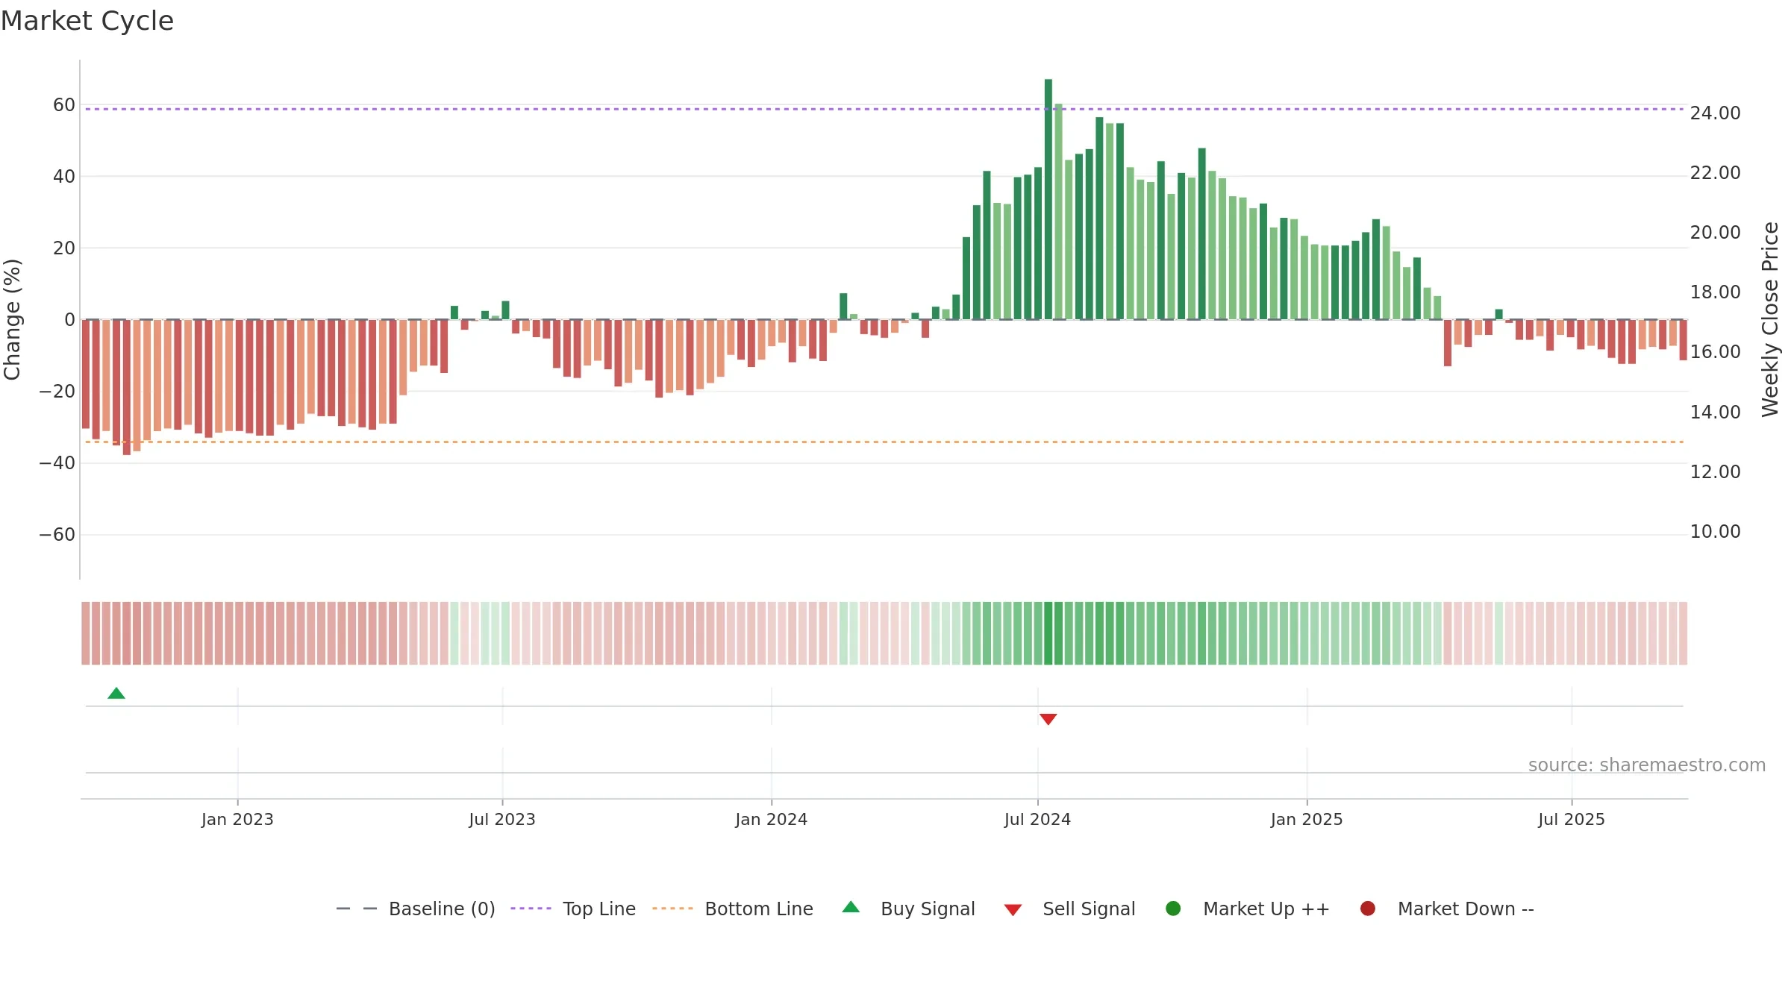Click the Change (%) axis title

pyautogui.click(x=12, y=319)
